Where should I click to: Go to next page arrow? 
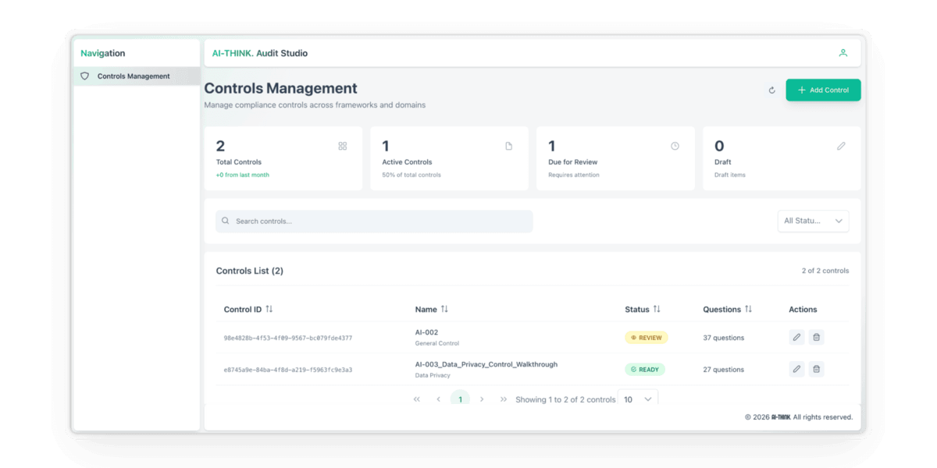[x=482, y=399]
